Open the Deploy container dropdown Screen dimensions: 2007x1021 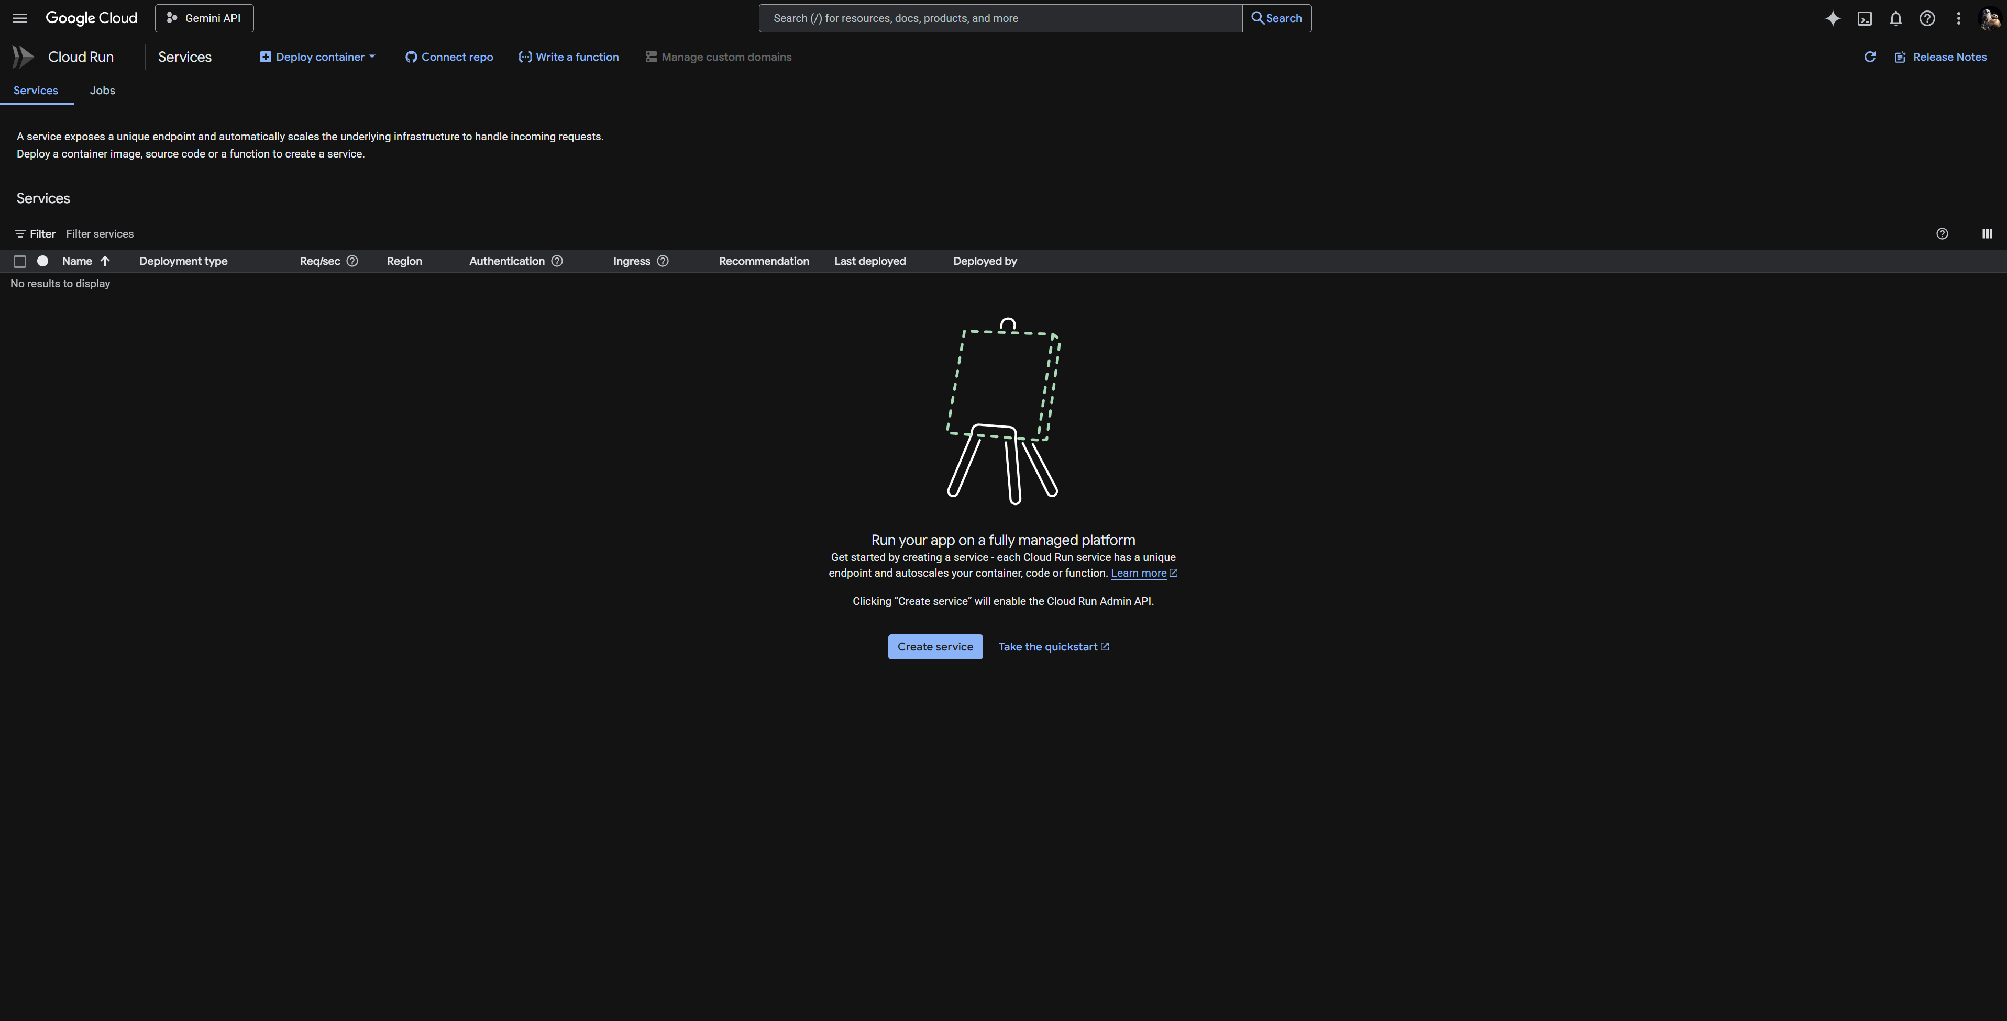318,57
